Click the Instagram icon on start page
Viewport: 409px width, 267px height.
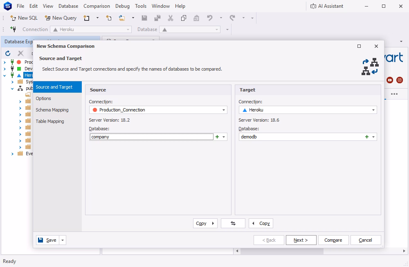click(x=400, y=80)
